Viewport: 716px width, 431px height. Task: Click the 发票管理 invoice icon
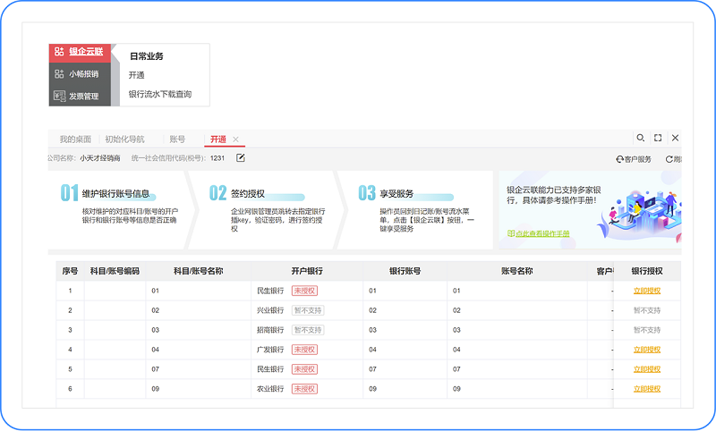tap(59, 97)
